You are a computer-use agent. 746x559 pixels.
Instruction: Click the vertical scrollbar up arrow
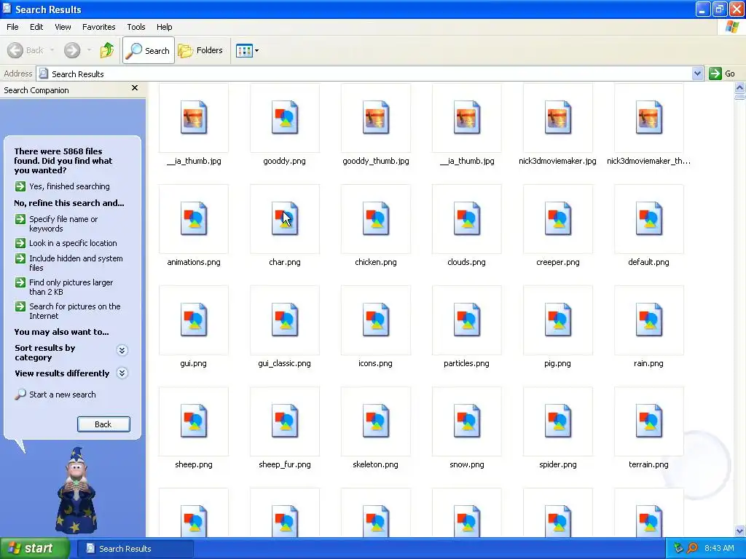click(x=739, y=88)
